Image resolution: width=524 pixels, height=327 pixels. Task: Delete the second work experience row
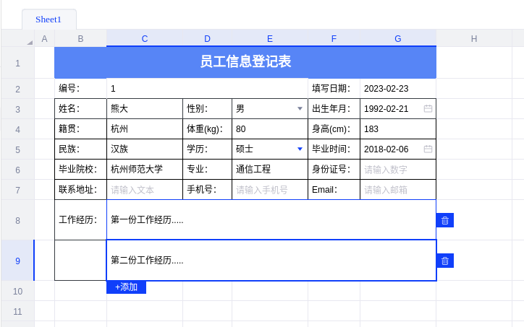tap(445, 261)
